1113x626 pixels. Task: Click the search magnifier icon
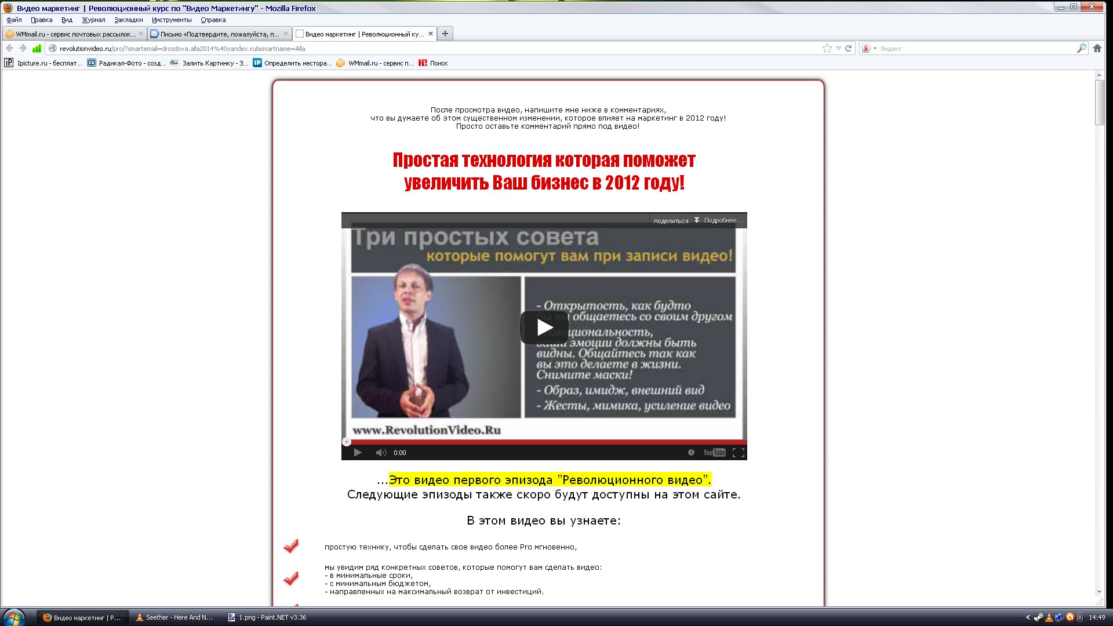coord(1081,49)
